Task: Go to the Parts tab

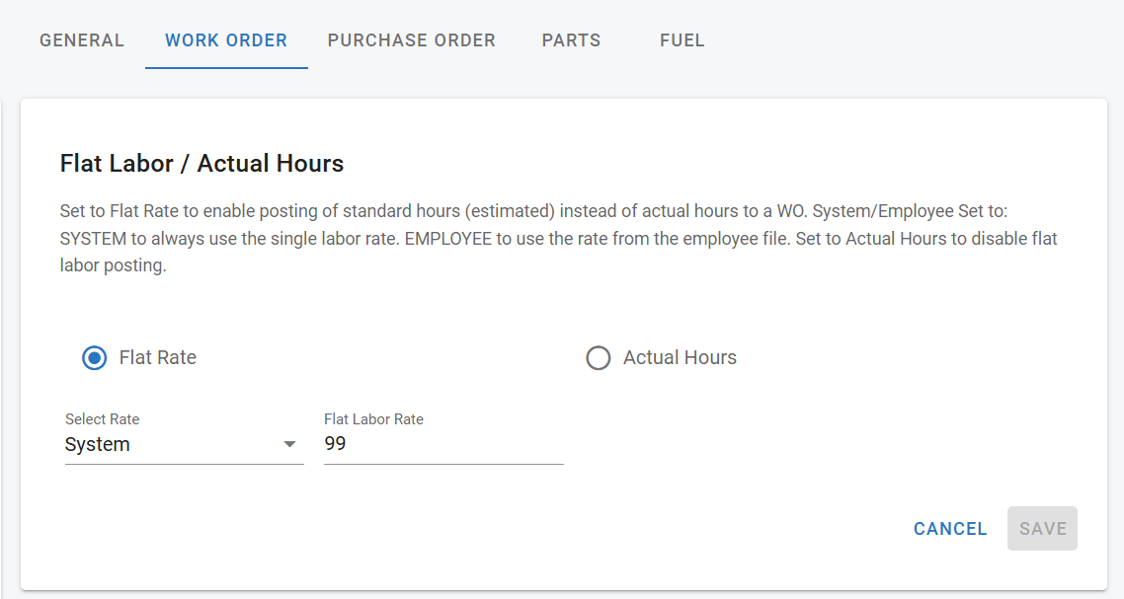Action: (x=571, y=40)
